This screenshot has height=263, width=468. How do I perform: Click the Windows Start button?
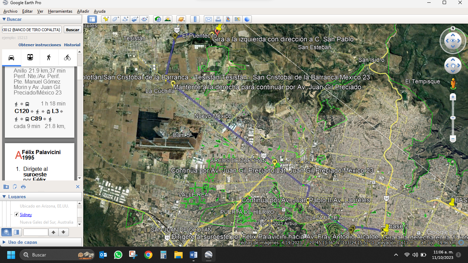point(11,255)
